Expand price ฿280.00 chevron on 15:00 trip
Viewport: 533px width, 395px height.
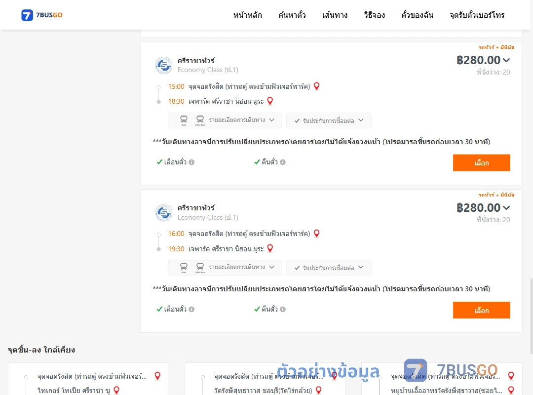coord(506,60)
